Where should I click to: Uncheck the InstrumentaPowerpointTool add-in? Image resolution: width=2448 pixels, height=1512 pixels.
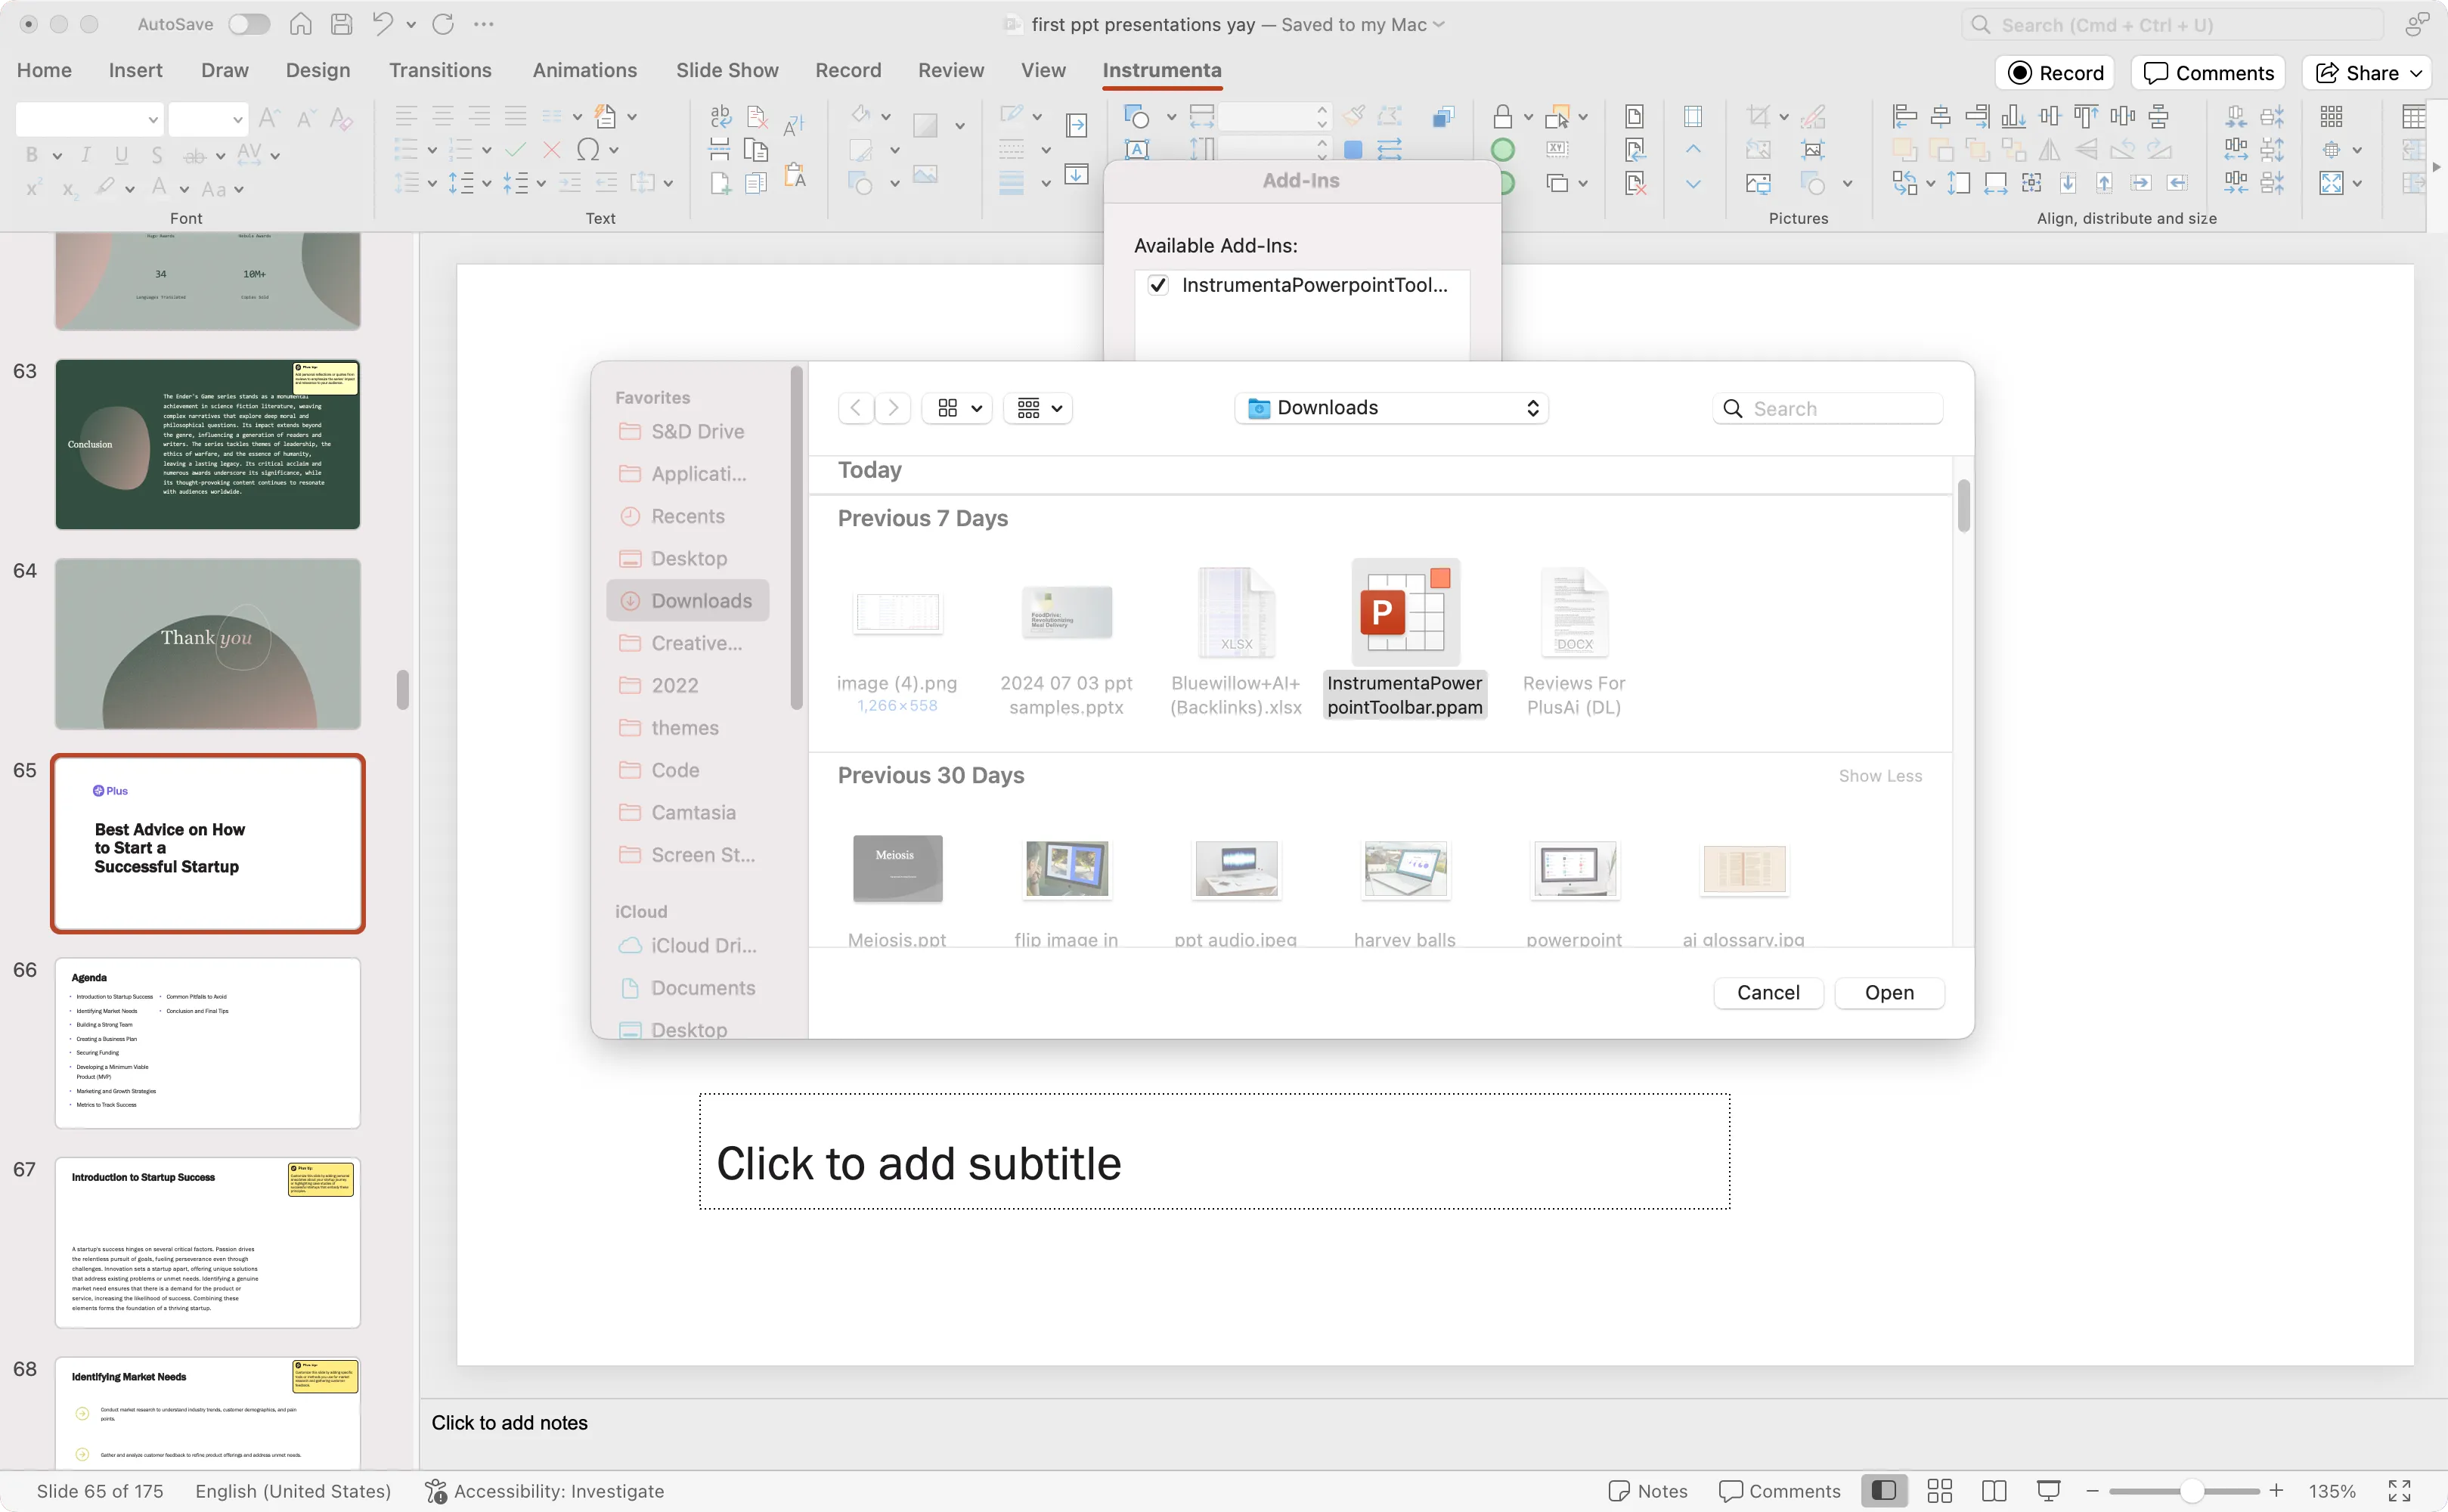(x=1157, y=284)
